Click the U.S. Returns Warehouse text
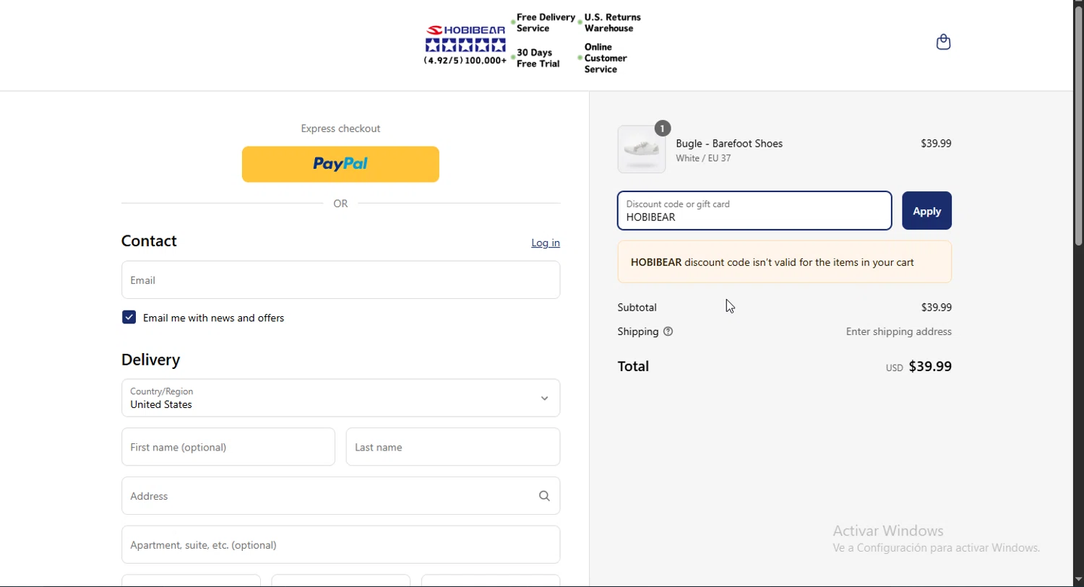The height and width of the screenshot is (587, 1084). point(612,23)
